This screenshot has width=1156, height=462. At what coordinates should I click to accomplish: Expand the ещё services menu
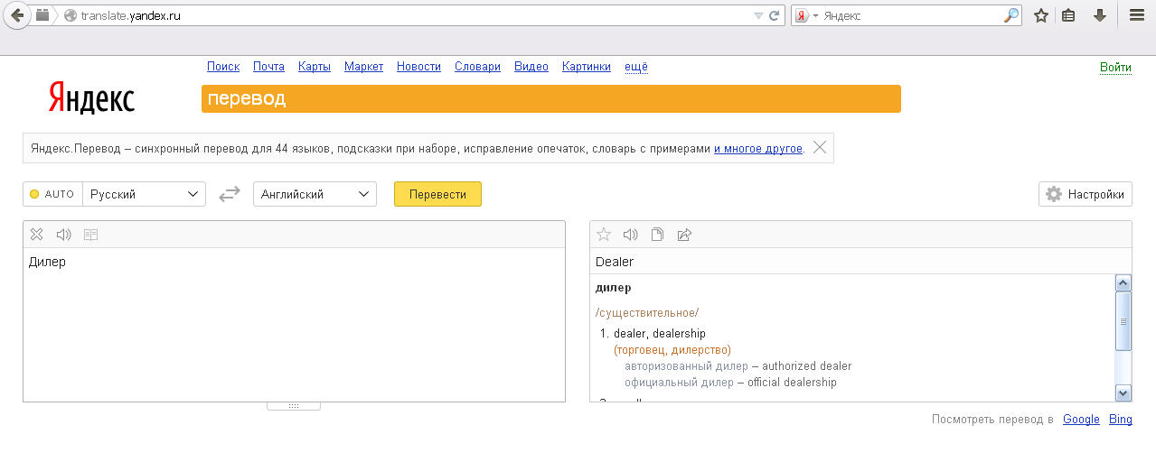point(636,67)
